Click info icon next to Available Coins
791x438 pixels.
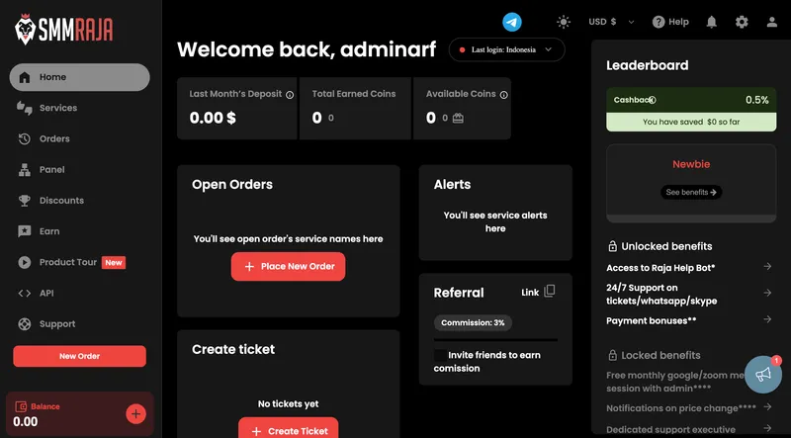tap(503, 95)
